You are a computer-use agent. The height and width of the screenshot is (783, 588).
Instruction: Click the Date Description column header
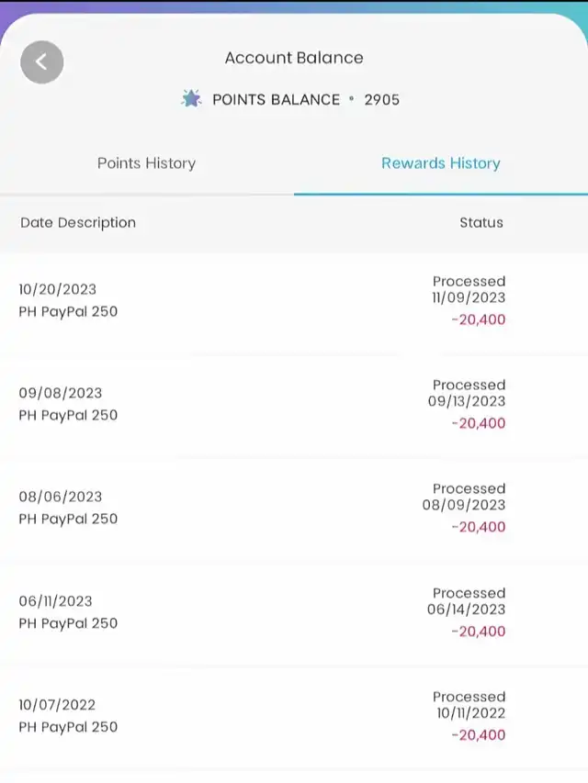[78, 222]
